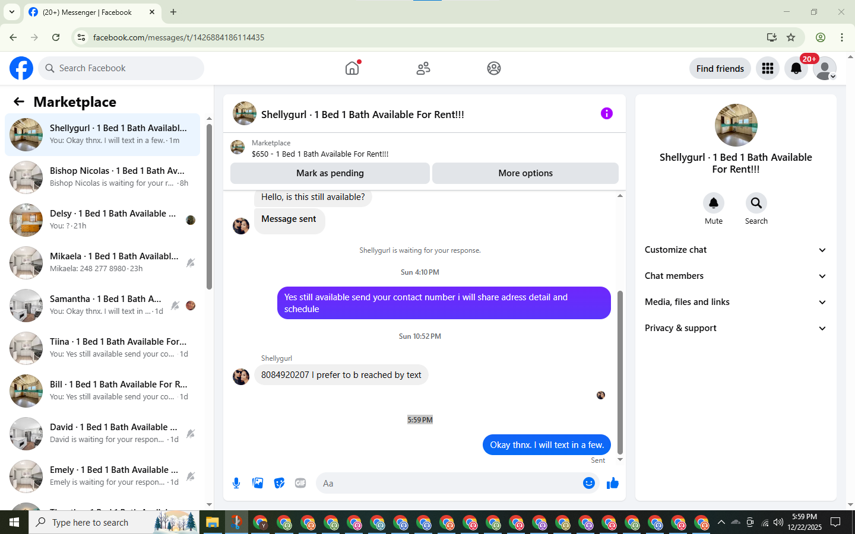Viewport: 855px width, 534px height.
Task: Go back with the Marketplace back arrow
Action: (x=19, y=102)
